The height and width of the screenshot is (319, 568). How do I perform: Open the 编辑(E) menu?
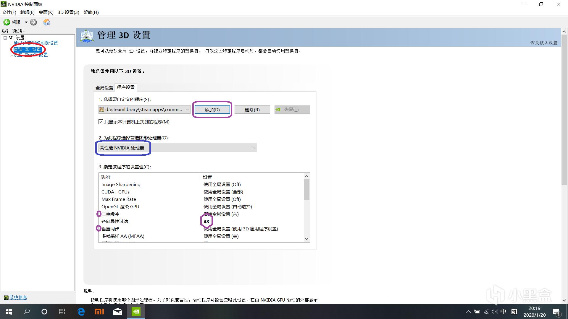tap(27, 12)
